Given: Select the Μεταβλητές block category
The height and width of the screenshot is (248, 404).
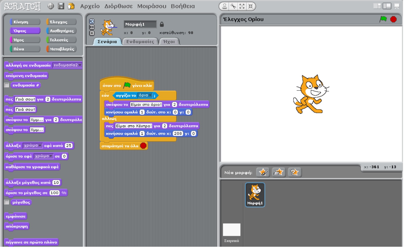Looking at the screenshot, I should pos(61,49).
